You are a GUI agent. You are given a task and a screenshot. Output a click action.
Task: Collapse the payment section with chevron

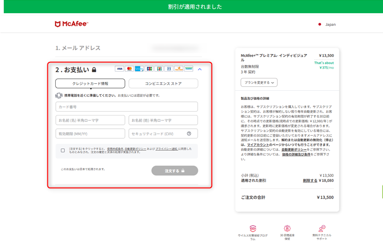pyautogui.click(x=199, y=69)
